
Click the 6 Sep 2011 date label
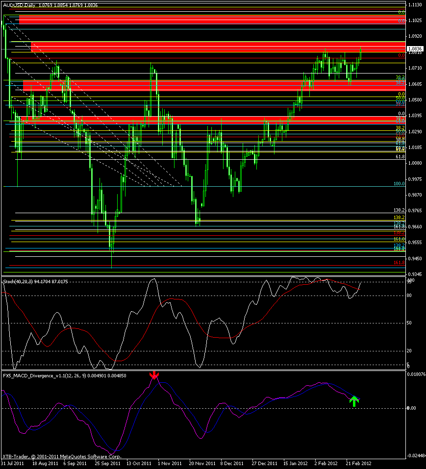tap(75, 463)
